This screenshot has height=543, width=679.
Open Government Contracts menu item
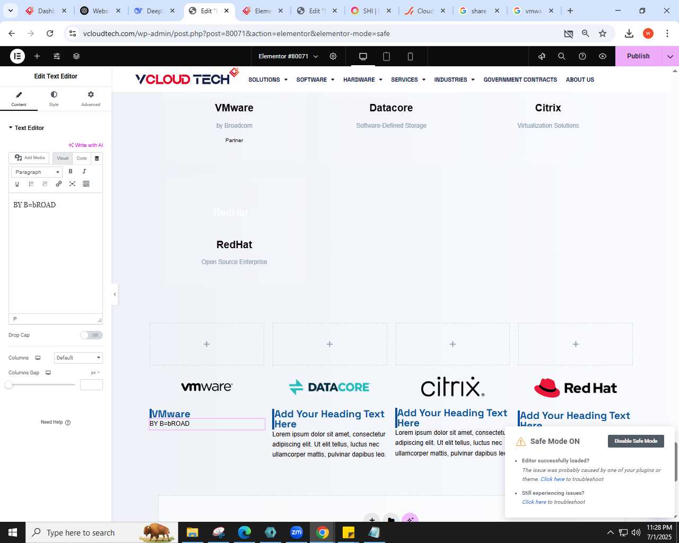[520, 80]
